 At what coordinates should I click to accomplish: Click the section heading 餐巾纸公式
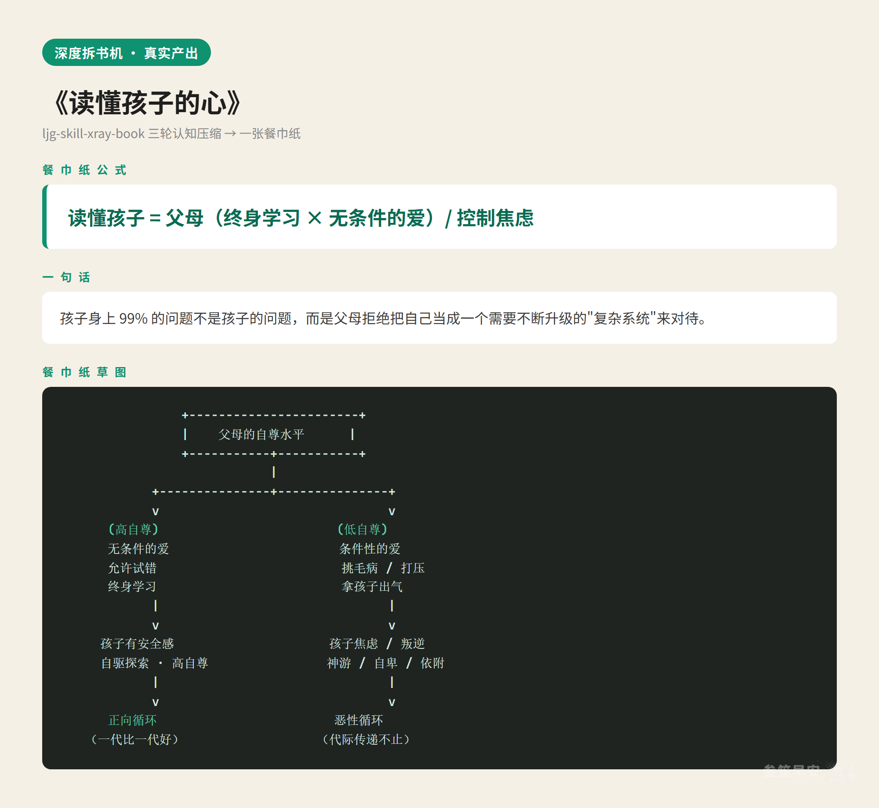pyautogui.click(x=84, y=170)
